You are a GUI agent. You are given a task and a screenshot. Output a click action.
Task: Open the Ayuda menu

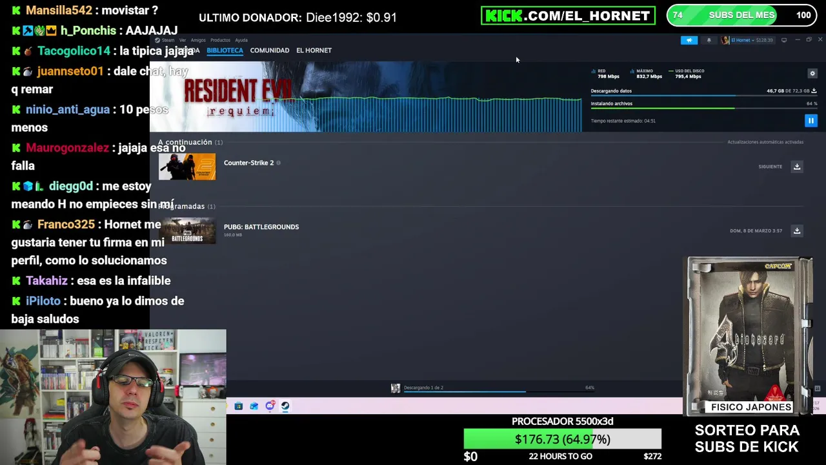tap(241, 40)
